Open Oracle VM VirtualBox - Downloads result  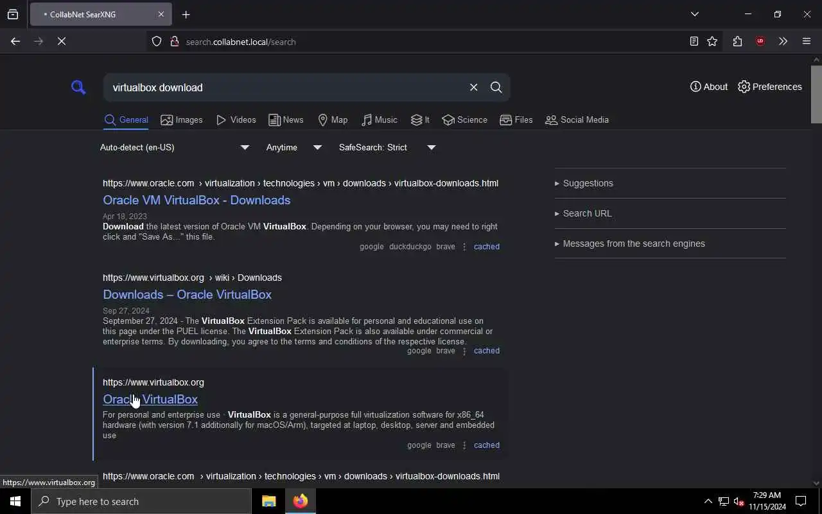(x=197, y=200)
